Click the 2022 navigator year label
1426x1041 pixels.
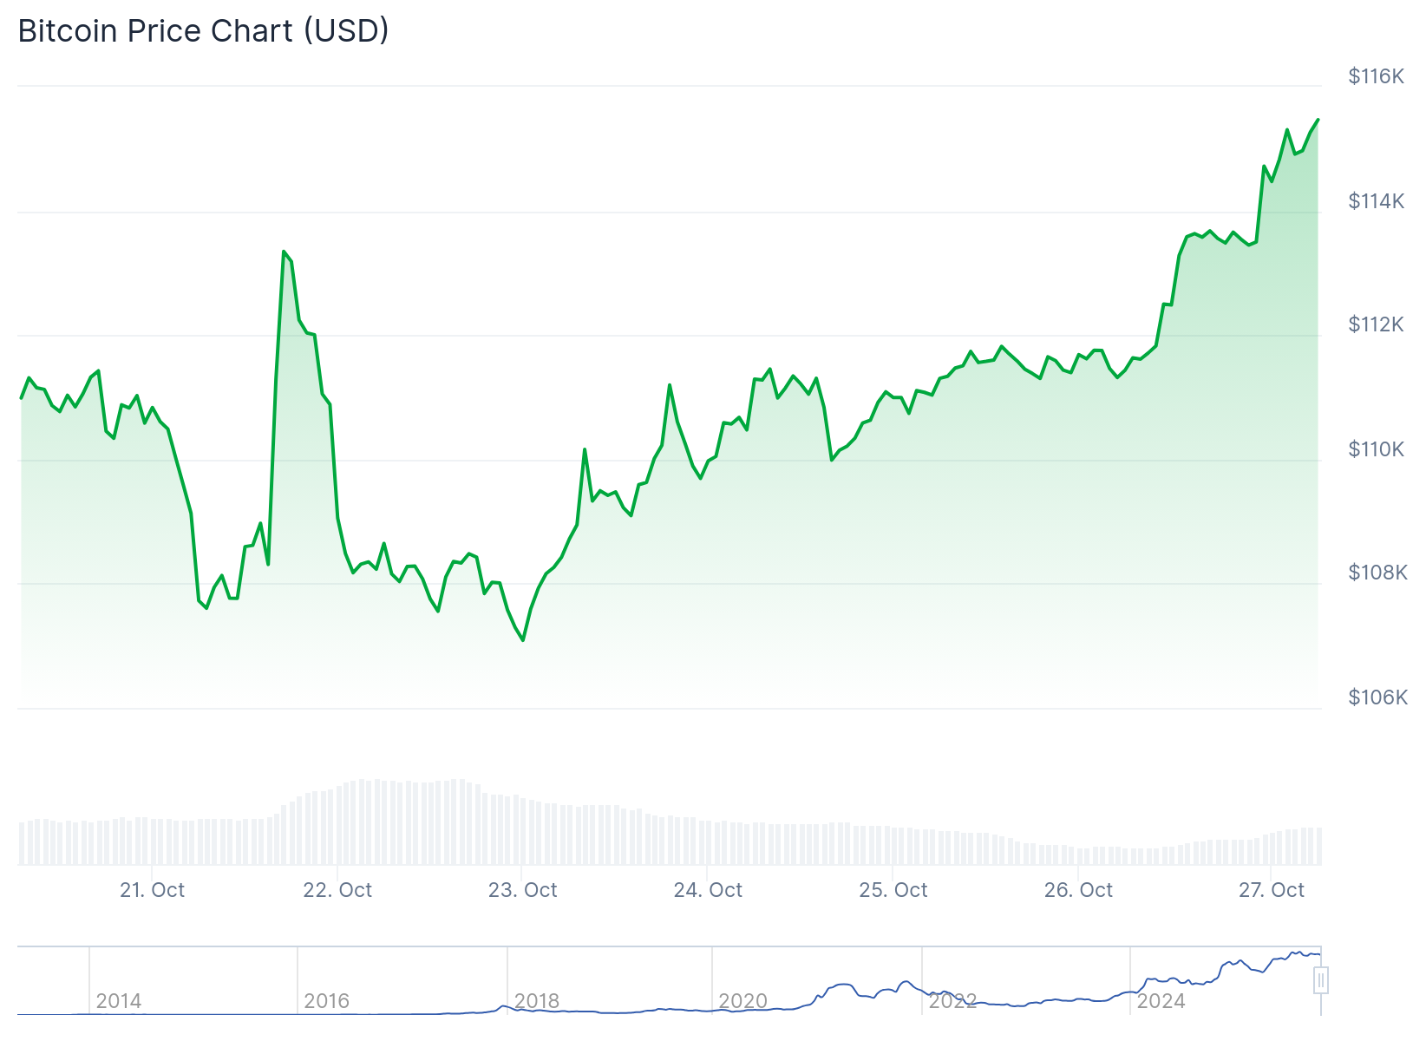tap(953, 1001)
